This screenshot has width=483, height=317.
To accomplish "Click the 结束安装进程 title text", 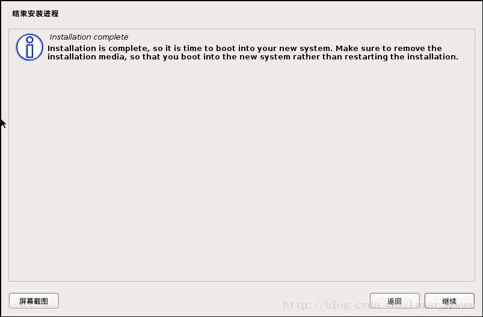I will tap(35, 14).
